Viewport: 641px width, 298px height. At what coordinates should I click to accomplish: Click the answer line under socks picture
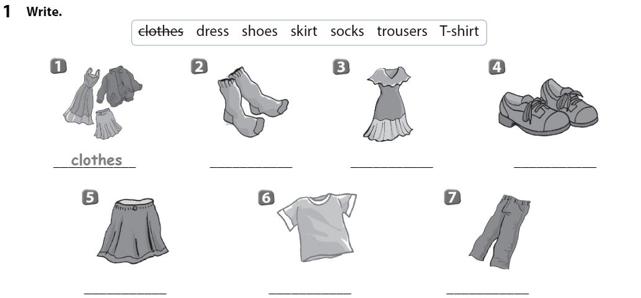(251, 167)
